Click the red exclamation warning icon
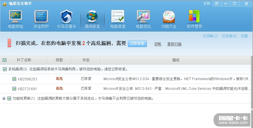 coord(9,43)
